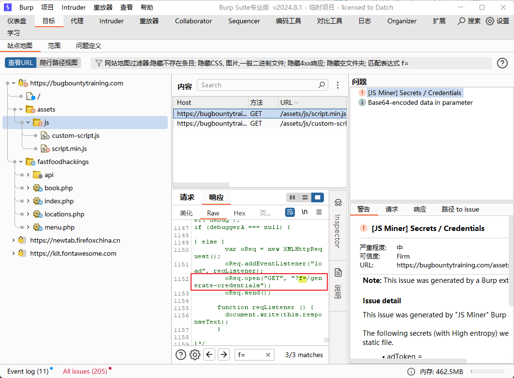Expand the api folder

pyautogui.click(x=28, y=175)
